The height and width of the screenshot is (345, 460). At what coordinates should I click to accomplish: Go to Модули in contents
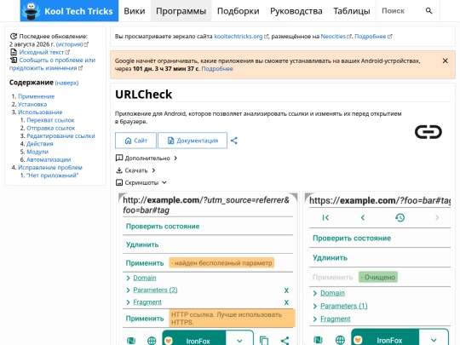pos(37,152)
